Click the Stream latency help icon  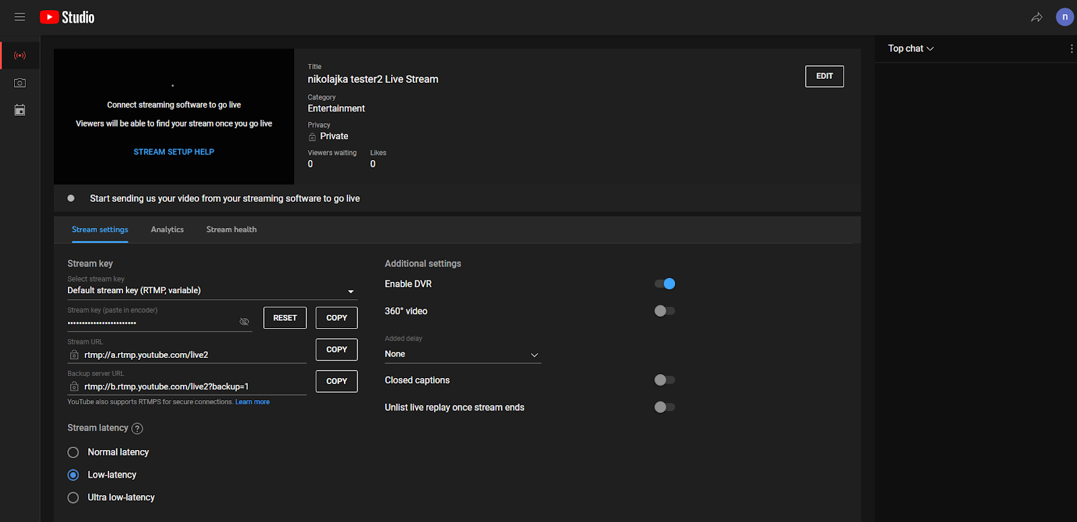point(137,428)
